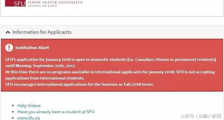The image size is (224, 120).
Task: Collapse the Information for Applicants chevron
Action: (8, 32)
